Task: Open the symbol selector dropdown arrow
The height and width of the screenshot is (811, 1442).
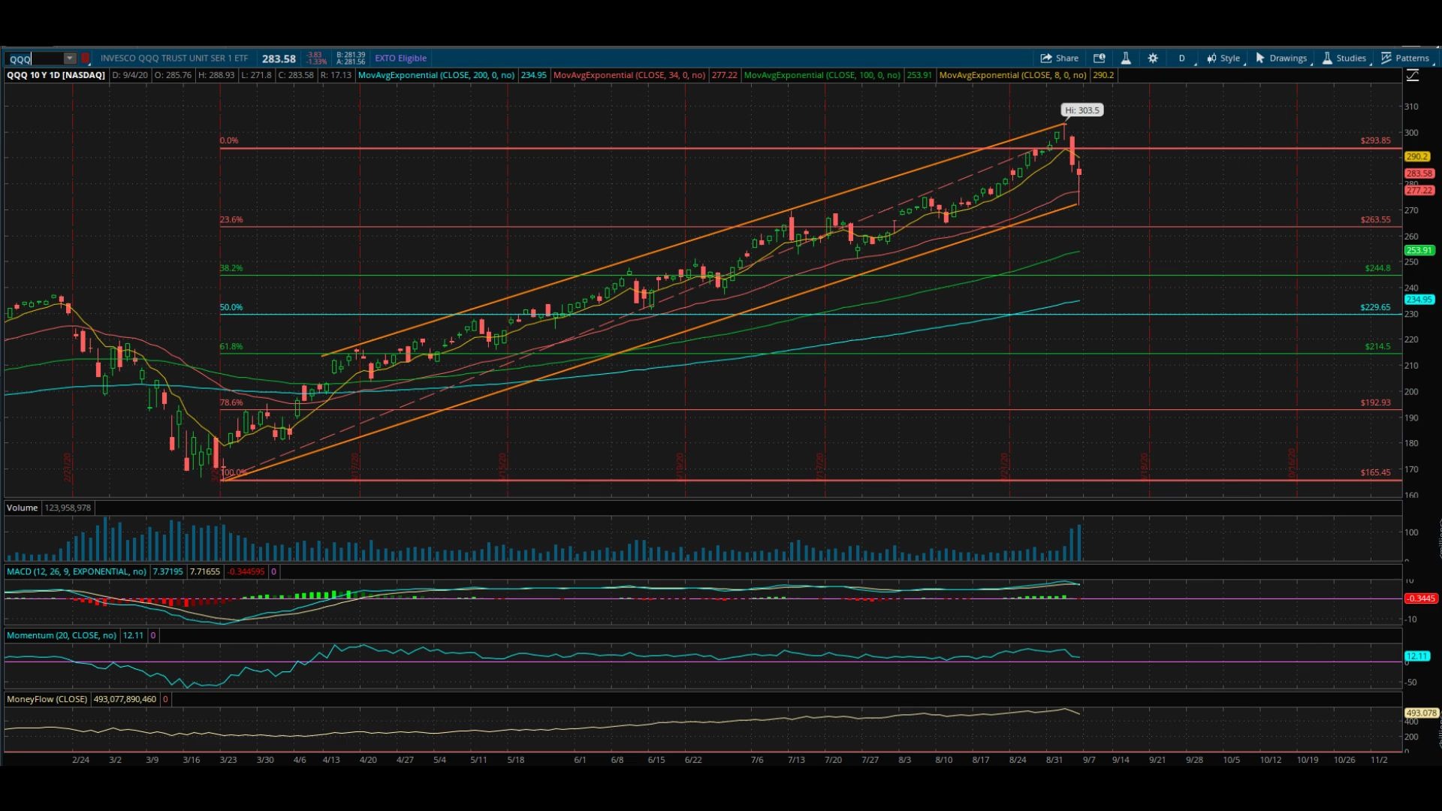Action: click(70, 59)
